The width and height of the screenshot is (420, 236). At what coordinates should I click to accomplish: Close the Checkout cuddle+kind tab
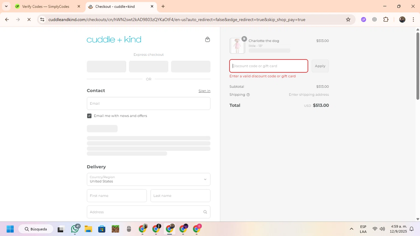point(152,6)
